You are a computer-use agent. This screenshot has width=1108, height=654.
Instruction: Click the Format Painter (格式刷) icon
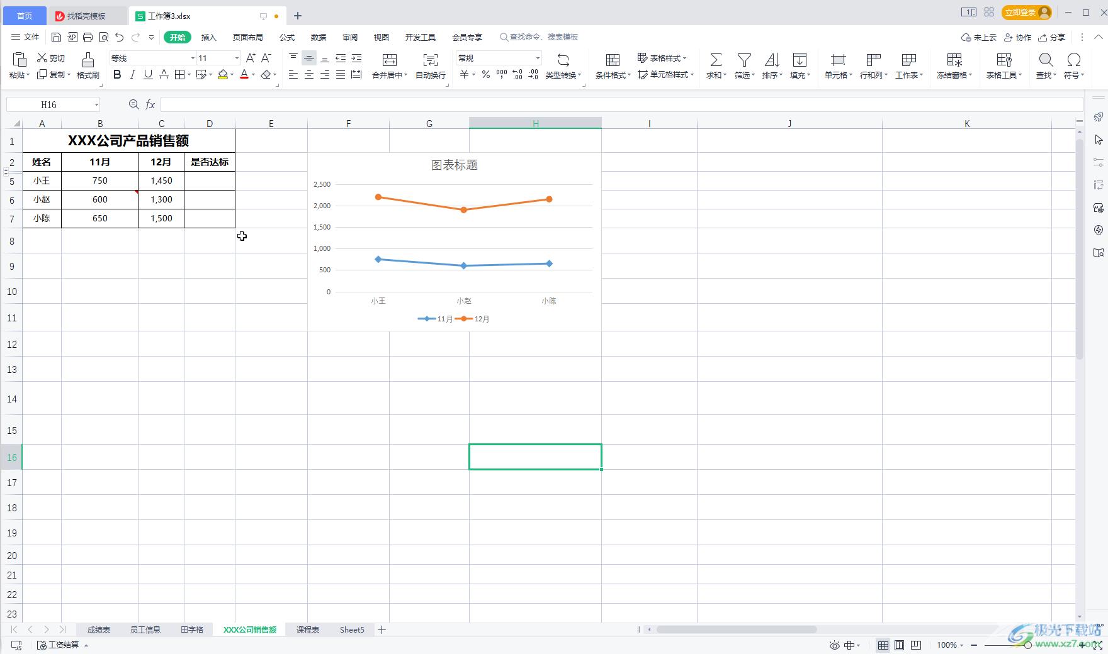pos(88,60)
